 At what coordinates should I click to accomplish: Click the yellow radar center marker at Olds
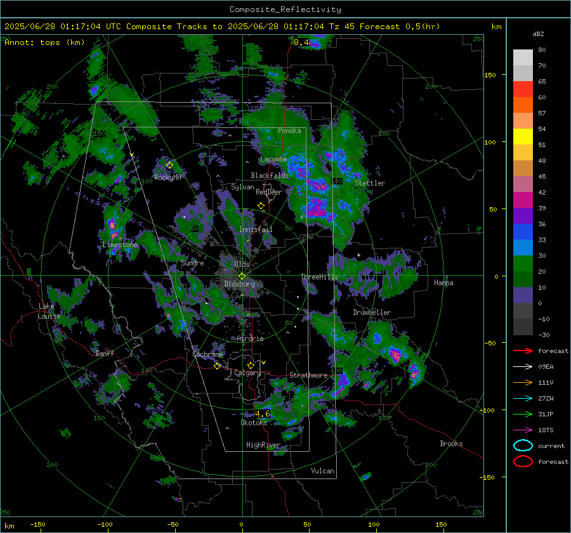pos(242,276)
